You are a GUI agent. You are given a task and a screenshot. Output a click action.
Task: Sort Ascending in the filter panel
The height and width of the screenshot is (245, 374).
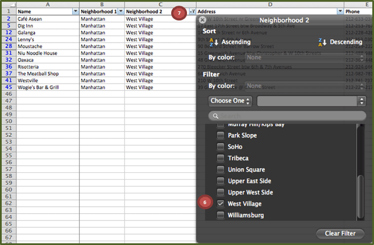230,42
